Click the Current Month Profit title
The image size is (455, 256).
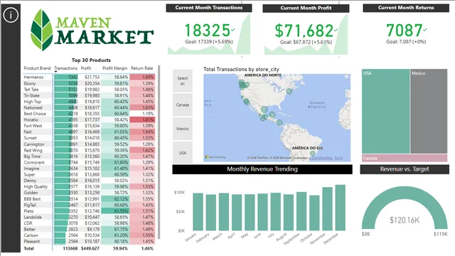click(306, 8)
